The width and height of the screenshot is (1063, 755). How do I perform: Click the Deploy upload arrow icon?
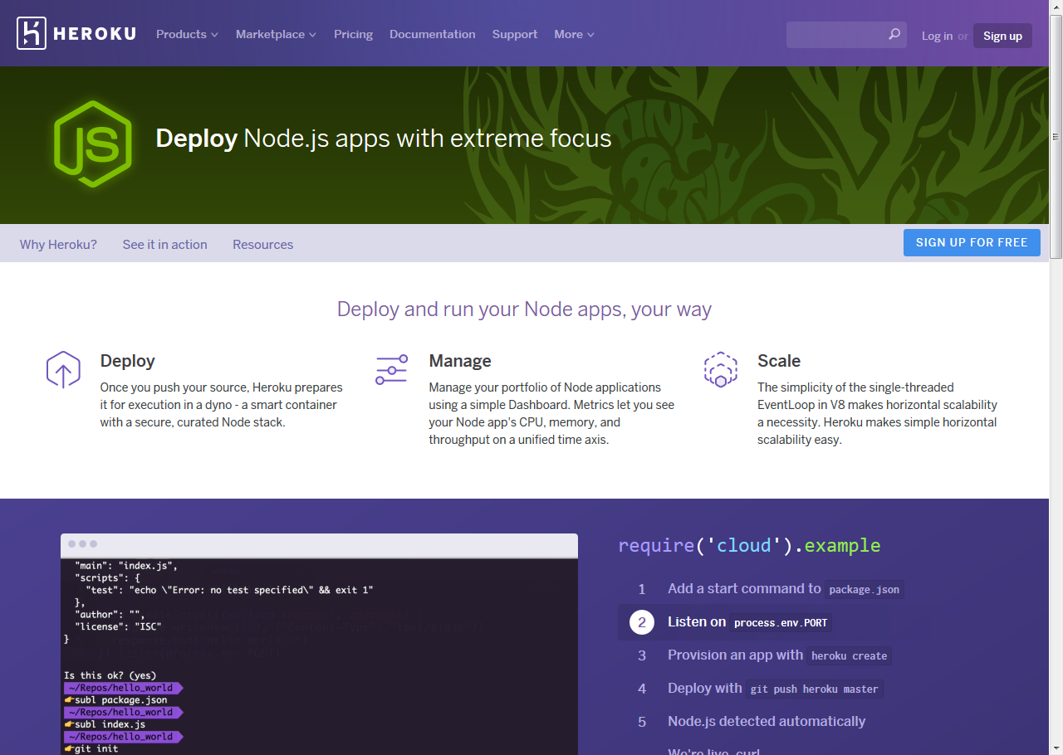coord(63,369)
